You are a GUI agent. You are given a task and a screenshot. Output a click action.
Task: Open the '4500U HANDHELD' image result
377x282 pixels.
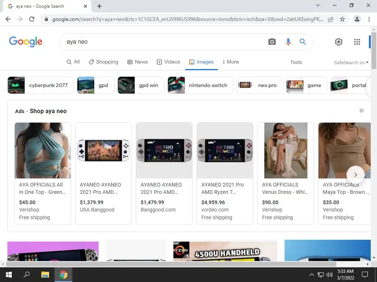click(x=225, y=251)
